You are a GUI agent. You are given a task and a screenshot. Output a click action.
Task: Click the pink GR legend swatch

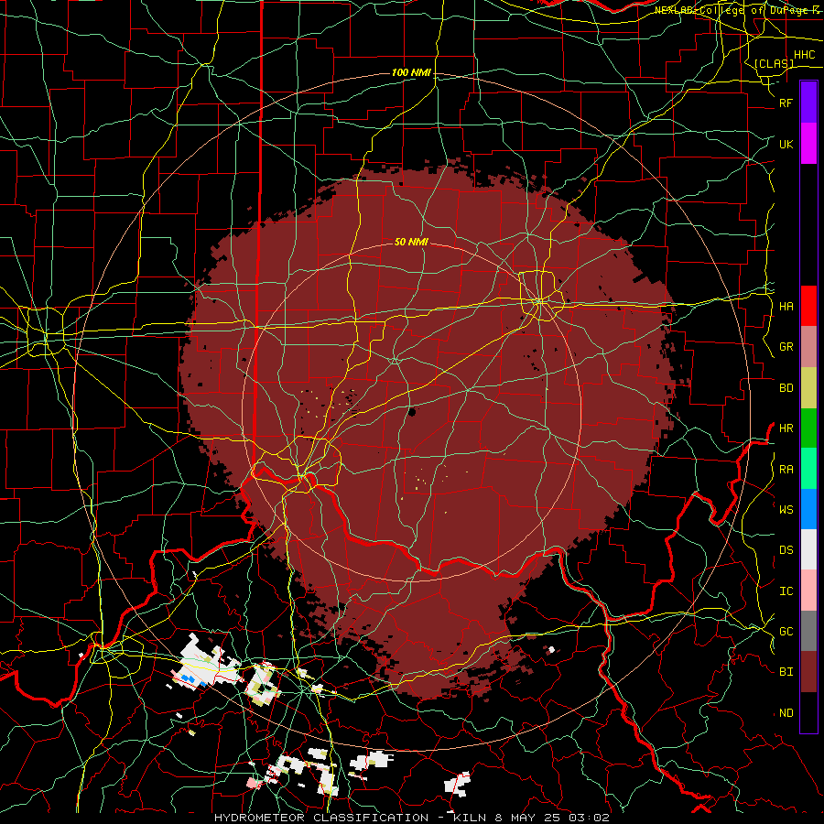tap(808, 347)
